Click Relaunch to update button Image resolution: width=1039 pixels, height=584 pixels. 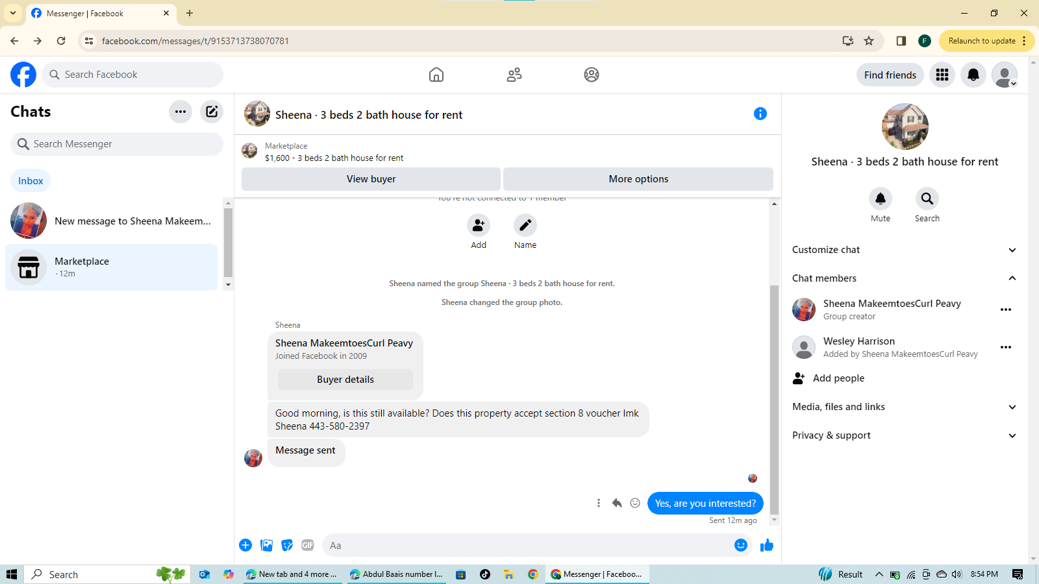tap(986, 41)
